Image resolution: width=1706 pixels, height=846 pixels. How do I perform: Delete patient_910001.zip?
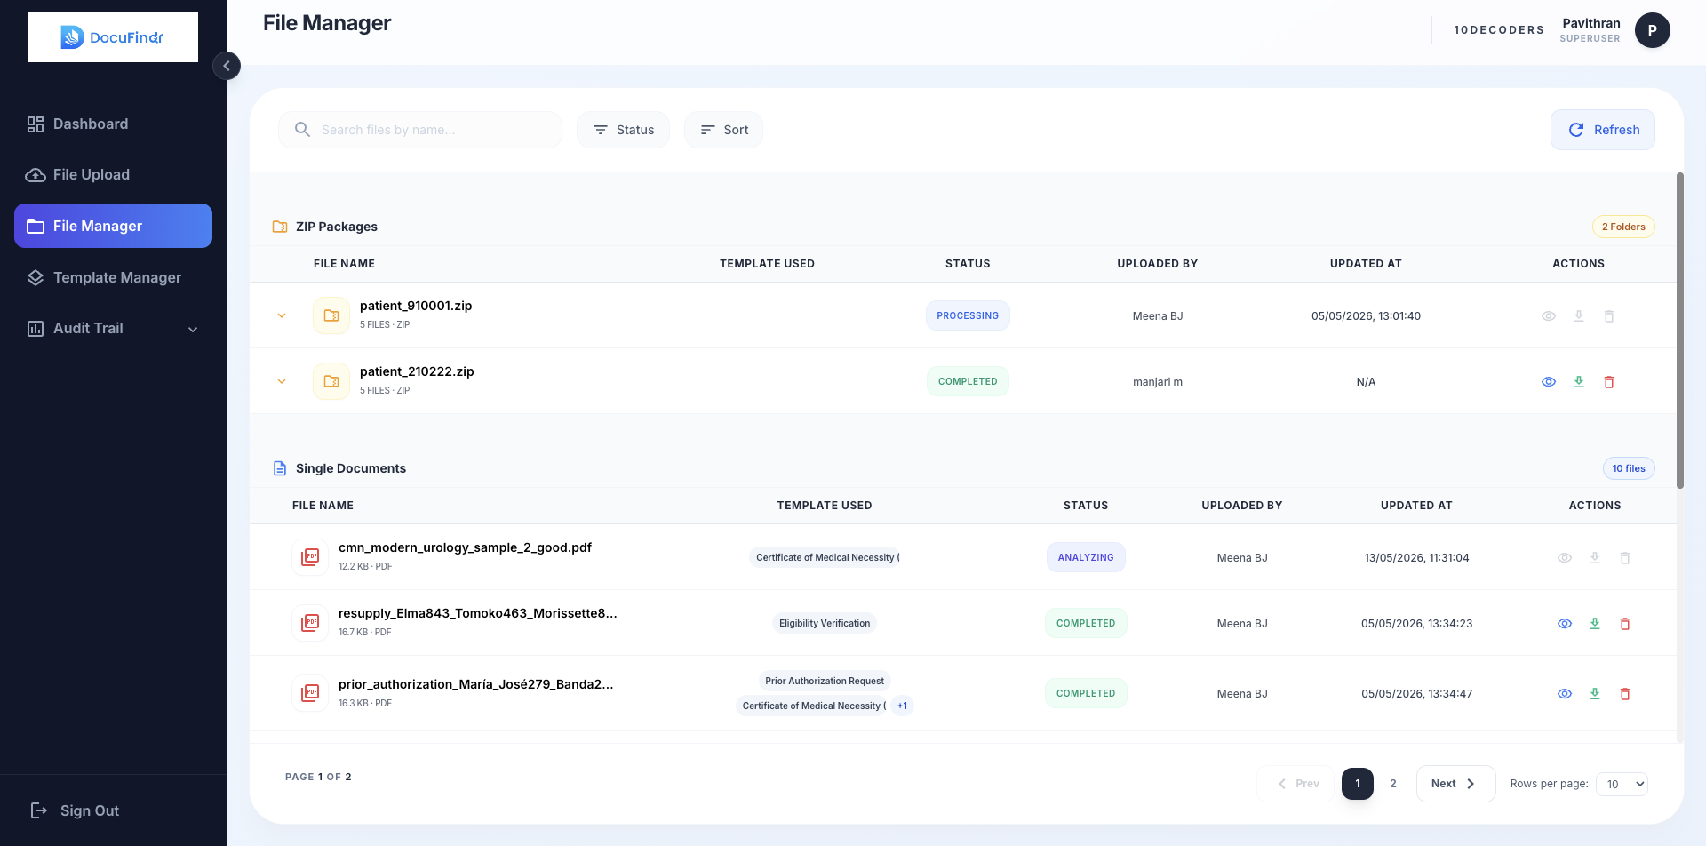point(1609,316)
